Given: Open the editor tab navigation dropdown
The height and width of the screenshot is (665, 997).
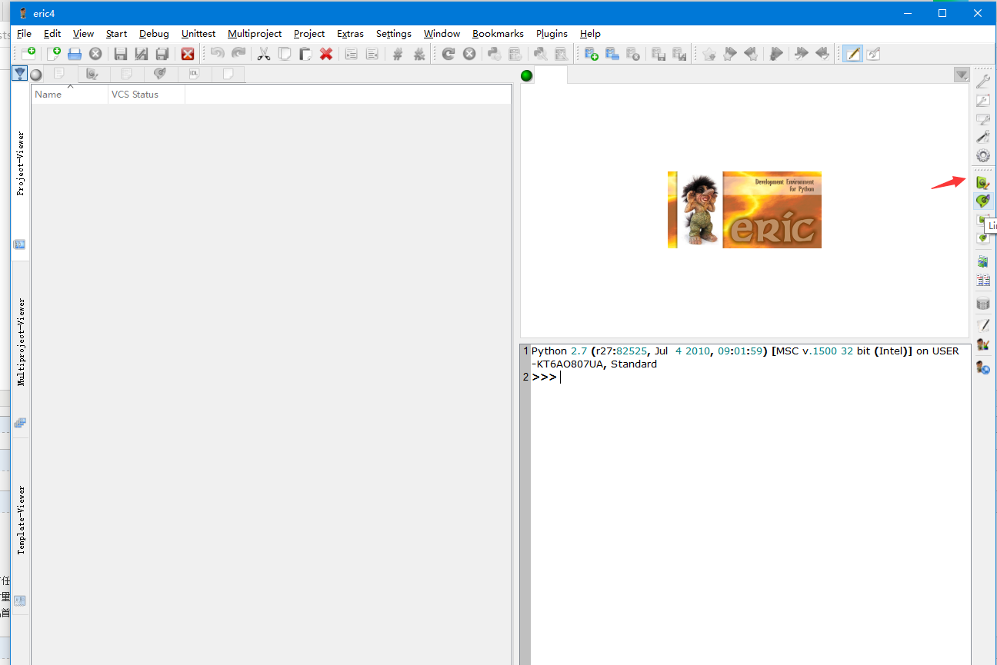Looking at the screenshot, I should coord(962,75).
